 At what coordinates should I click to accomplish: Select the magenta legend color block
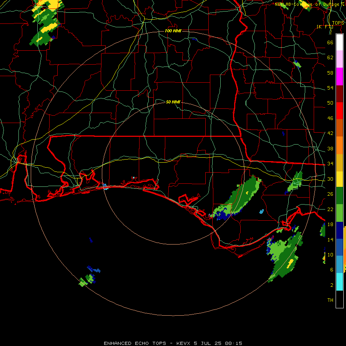point(339,77)
